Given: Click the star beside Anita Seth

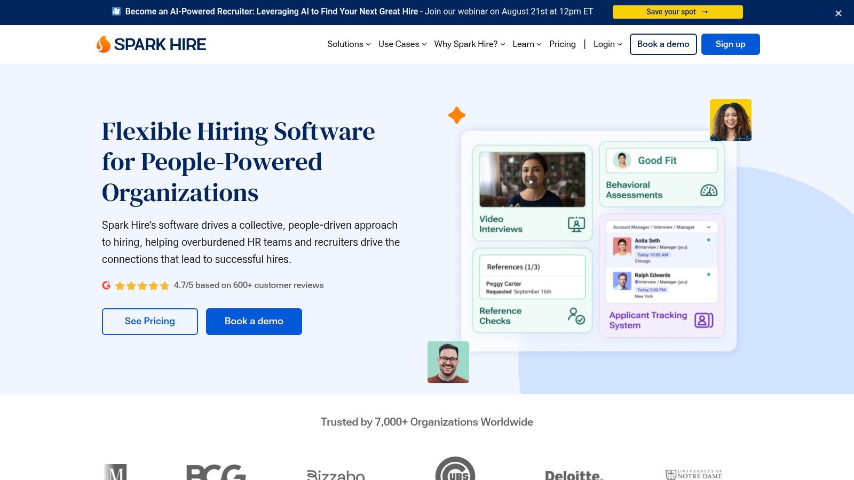Looking at the screenshot, I should (708, 240).
